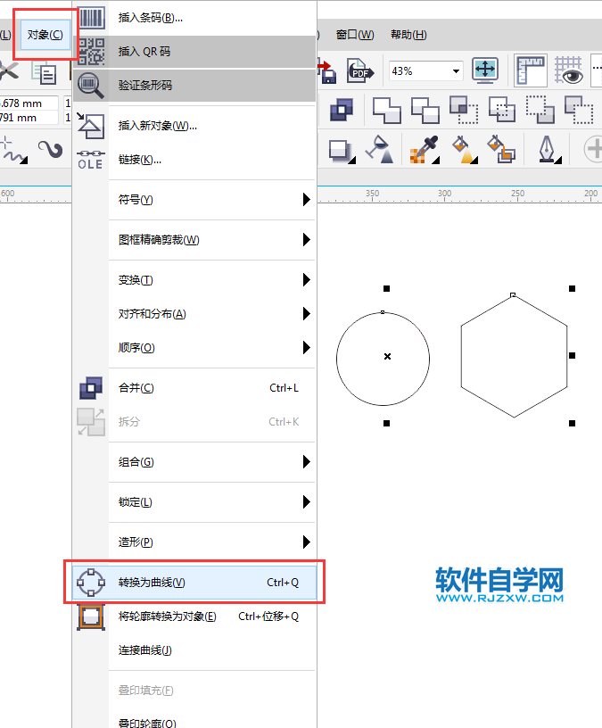
Task: Select the interactive fill tool
Action: [465, 150]
